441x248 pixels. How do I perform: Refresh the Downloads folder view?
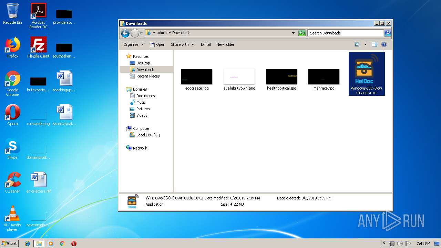[302, 33]
